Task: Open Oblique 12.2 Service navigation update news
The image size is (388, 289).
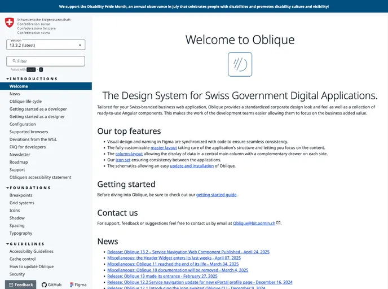Action: coord(200,282)
